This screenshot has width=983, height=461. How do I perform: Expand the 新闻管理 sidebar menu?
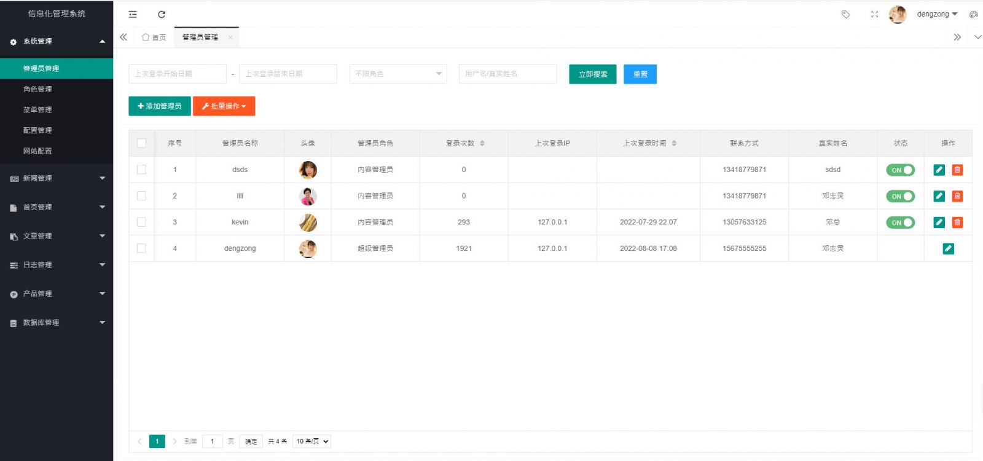57,178
